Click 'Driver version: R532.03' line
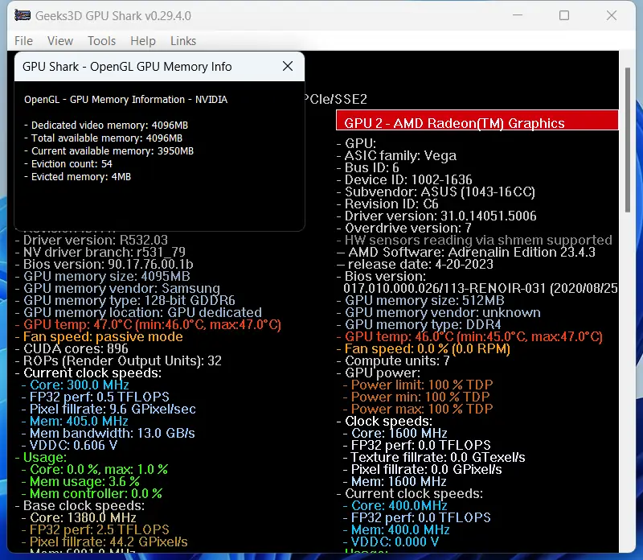This screenshot has height=560, width=643. 92,240
